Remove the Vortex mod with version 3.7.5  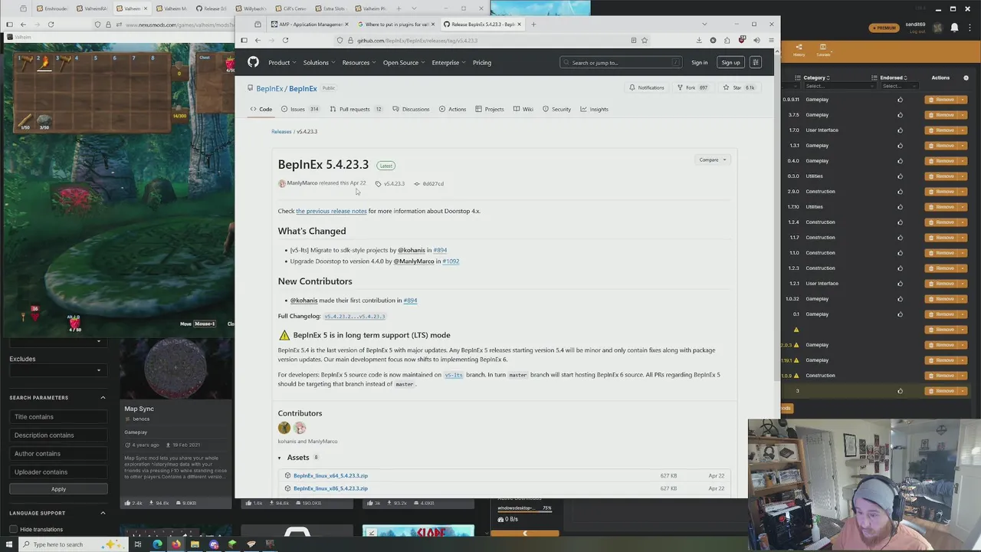coord(942,115)
